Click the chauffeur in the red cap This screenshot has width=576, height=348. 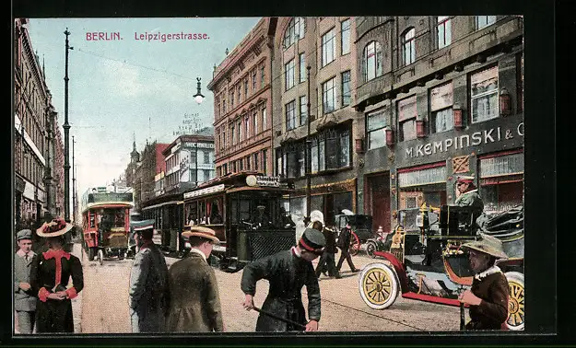pyautogui.click(x=468, y=196)
